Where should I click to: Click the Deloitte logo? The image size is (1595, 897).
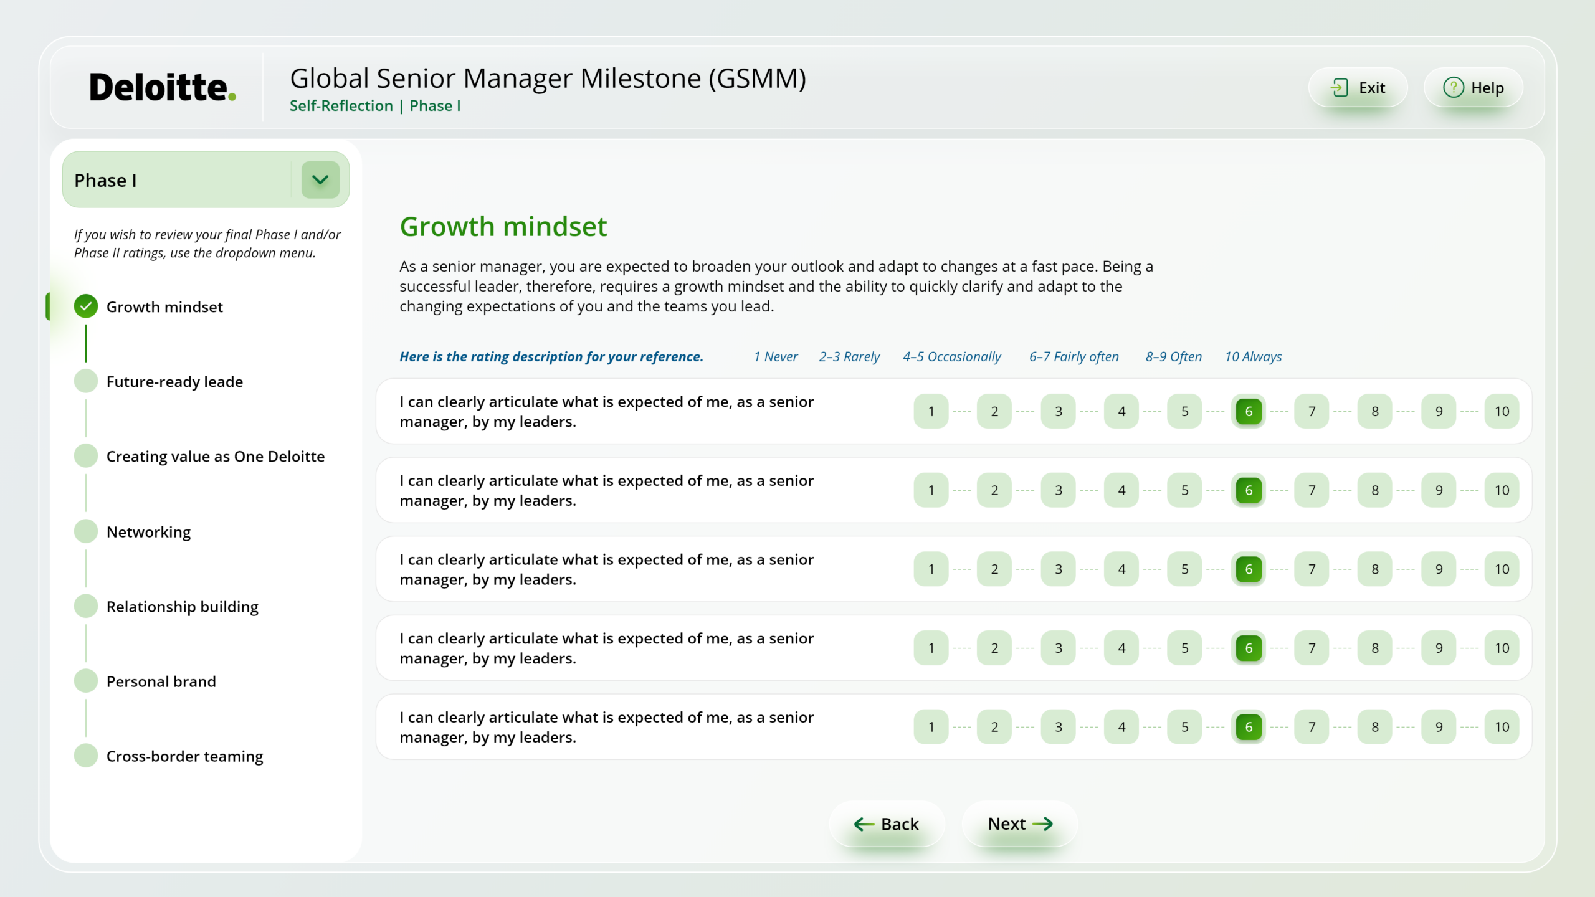[163, 87]
